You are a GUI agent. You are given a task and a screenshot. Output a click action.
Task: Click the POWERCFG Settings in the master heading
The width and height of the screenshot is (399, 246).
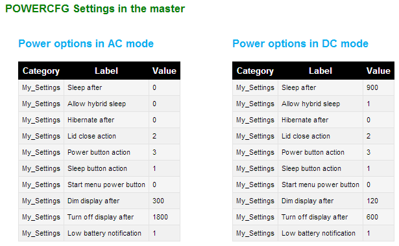tap(95, 8)
